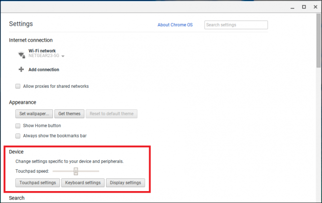Image resolution: width=322 pixels, height=203 pixels.
Task: Maximize the Settings window
Action: tap(304, 7)
